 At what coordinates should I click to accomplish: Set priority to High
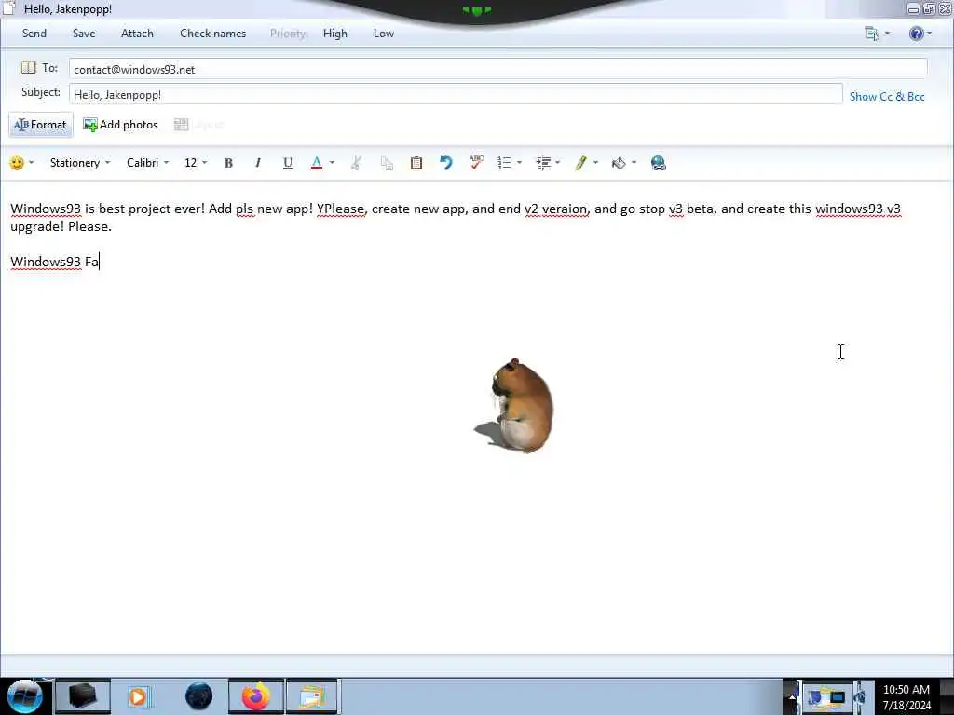tap(335, 34)
